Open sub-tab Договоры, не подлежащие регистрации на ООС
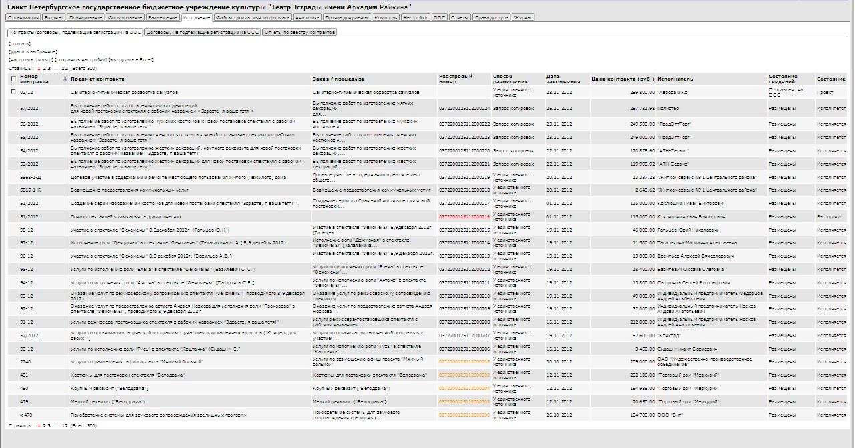 (x=203, y=32)
